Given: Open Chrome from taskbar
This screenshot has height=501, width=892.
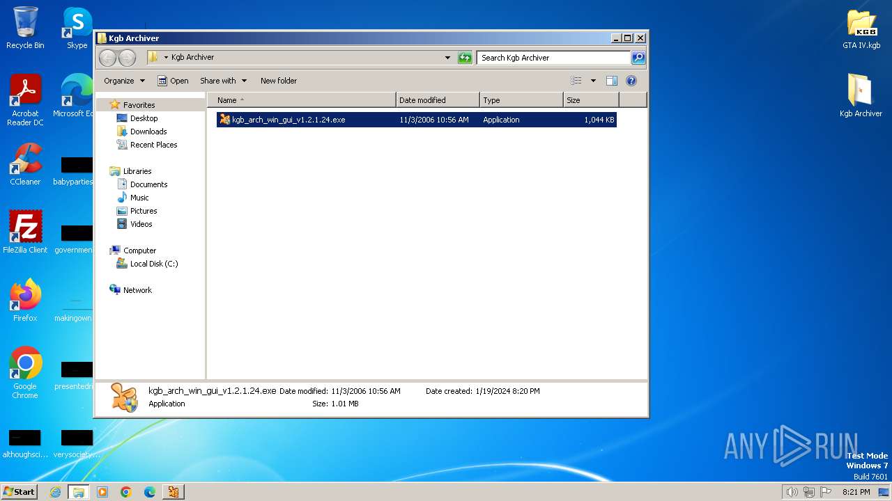Looking at the screenshot, I should tap(126, 492).
